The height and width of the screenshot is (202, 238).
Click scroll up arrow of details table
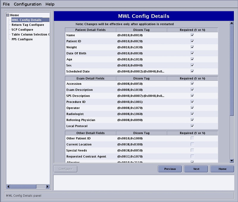[x=232, y=23]
